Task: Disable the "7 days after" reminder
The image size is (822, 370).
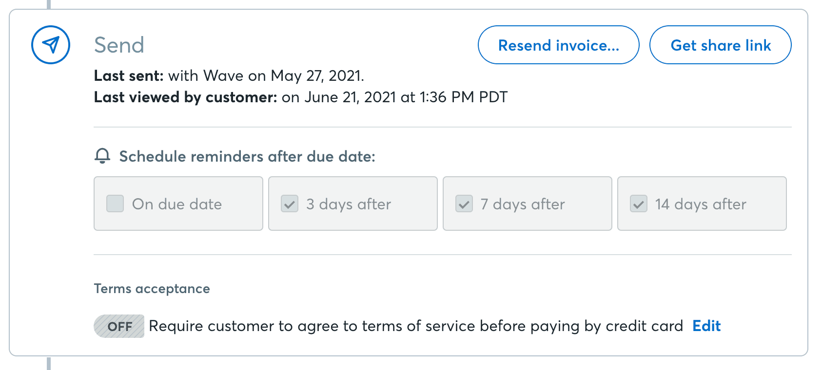Action: coord(464,204)
